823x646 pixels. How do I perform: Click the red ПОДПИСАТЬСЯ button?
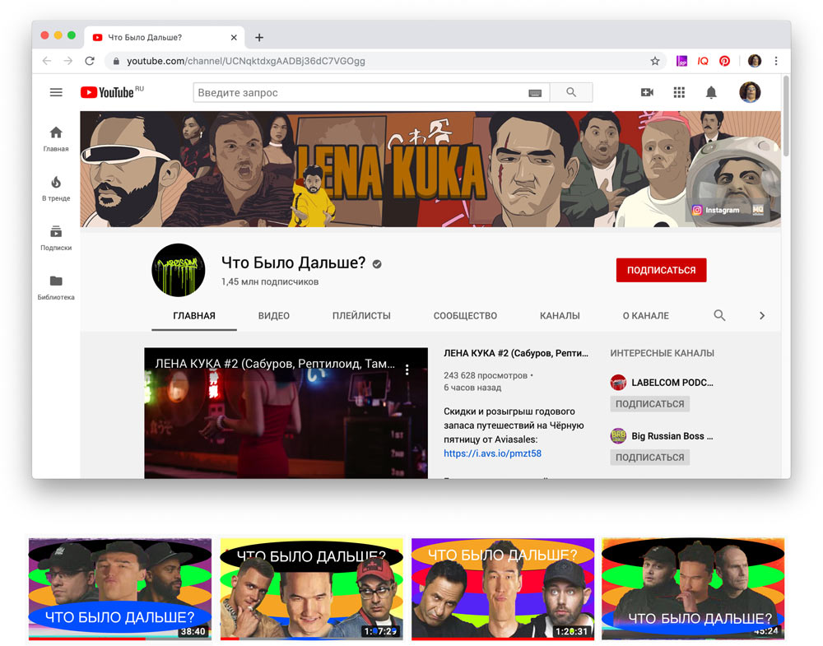pyautogui.click(x=661, y=270)
